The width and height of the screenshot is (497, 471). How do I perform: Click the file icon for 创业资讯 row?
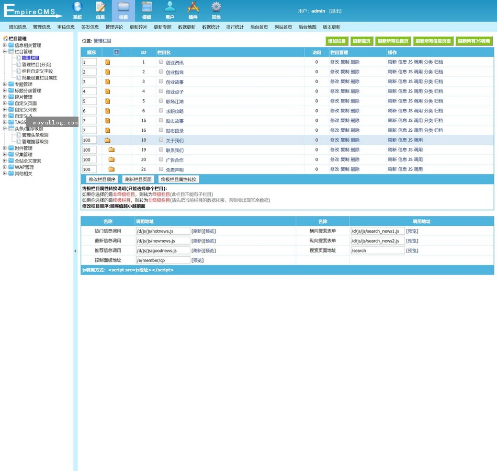(x=108, y=62)
